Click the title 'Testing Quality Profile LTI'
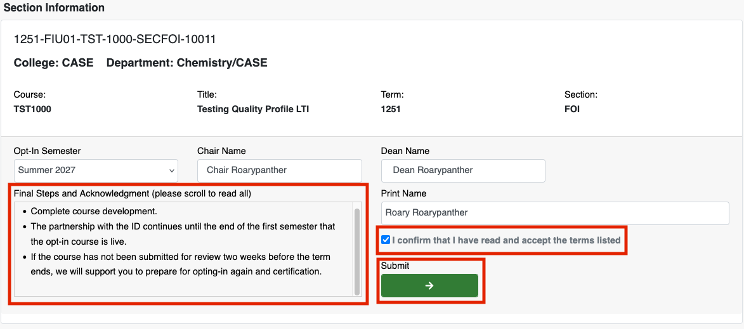744x329 pixels. [x=253, y=110]
